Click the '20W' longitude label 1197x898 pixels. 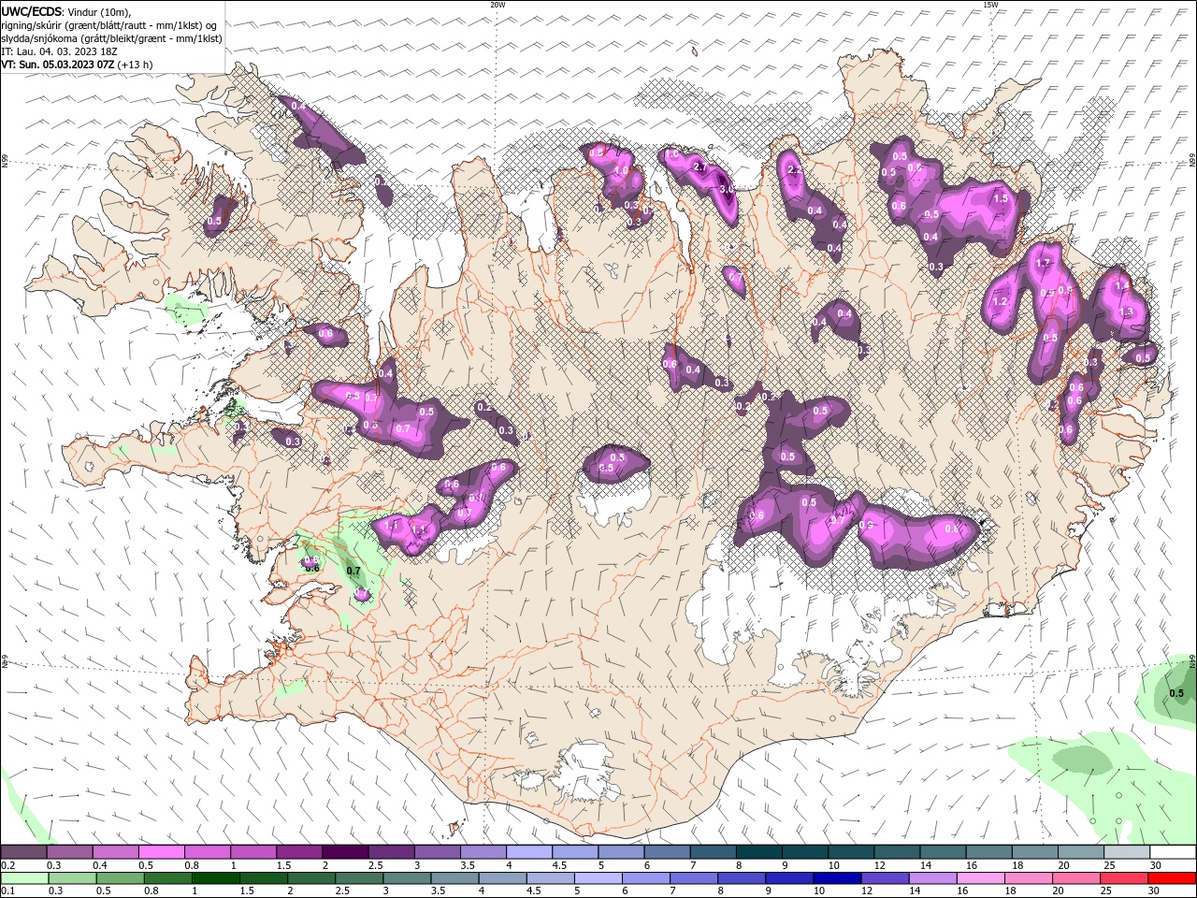498,5
